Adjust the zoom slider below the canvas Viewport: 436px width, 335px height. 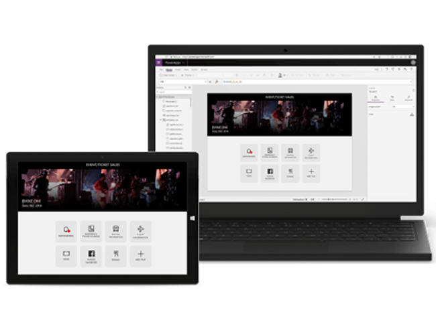[332, 199]
